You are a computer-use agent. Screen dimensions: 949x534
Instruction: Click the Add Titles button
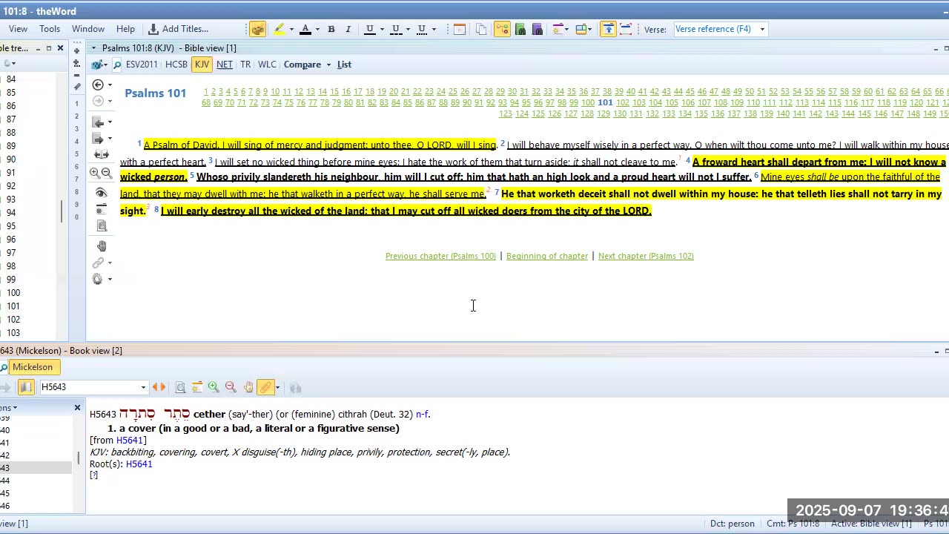click(x=179, y=29)
